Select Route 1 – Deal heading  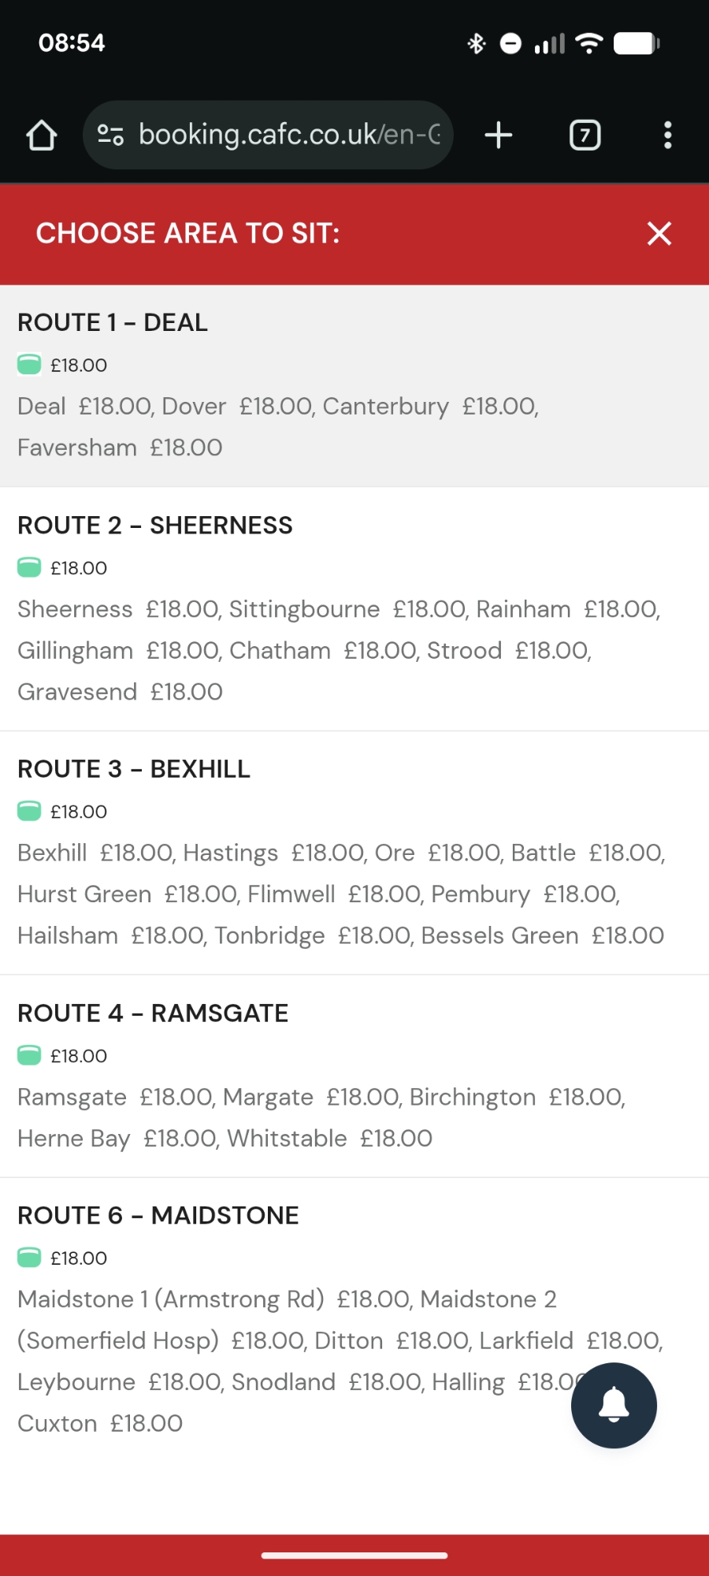(113, 322)
